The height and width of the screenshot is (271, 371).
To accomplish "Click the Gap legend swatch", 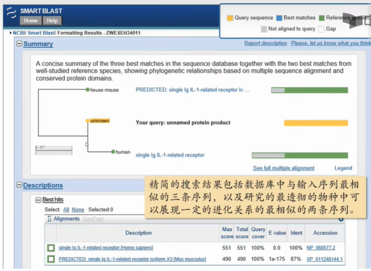I will pos(321,29).
